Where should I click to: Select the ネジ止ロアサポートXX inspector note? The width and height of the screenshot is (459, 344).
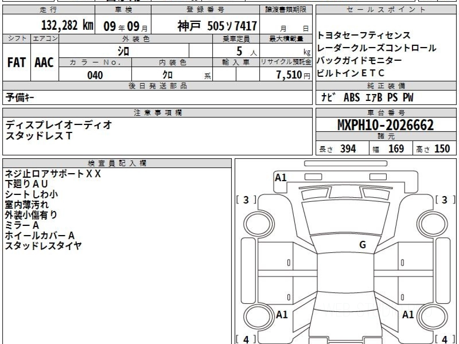(x=53, y=174)
